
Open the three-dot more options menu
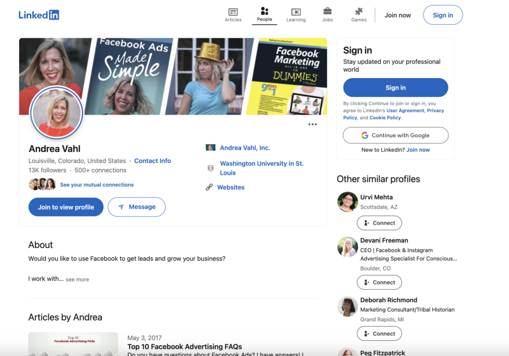[312, 124]
